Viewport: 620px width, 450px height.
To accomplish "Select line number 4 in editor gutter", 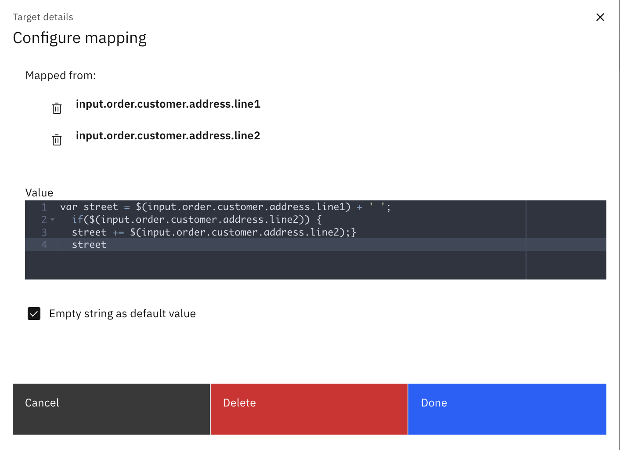I will (44, 245).
